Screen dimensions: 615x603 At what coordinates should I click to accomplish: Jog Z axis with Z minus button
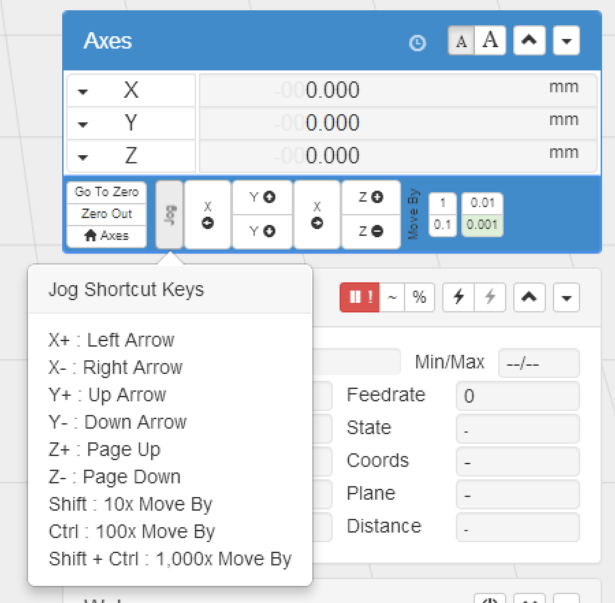pyautogui.click(x=370, y=232)
